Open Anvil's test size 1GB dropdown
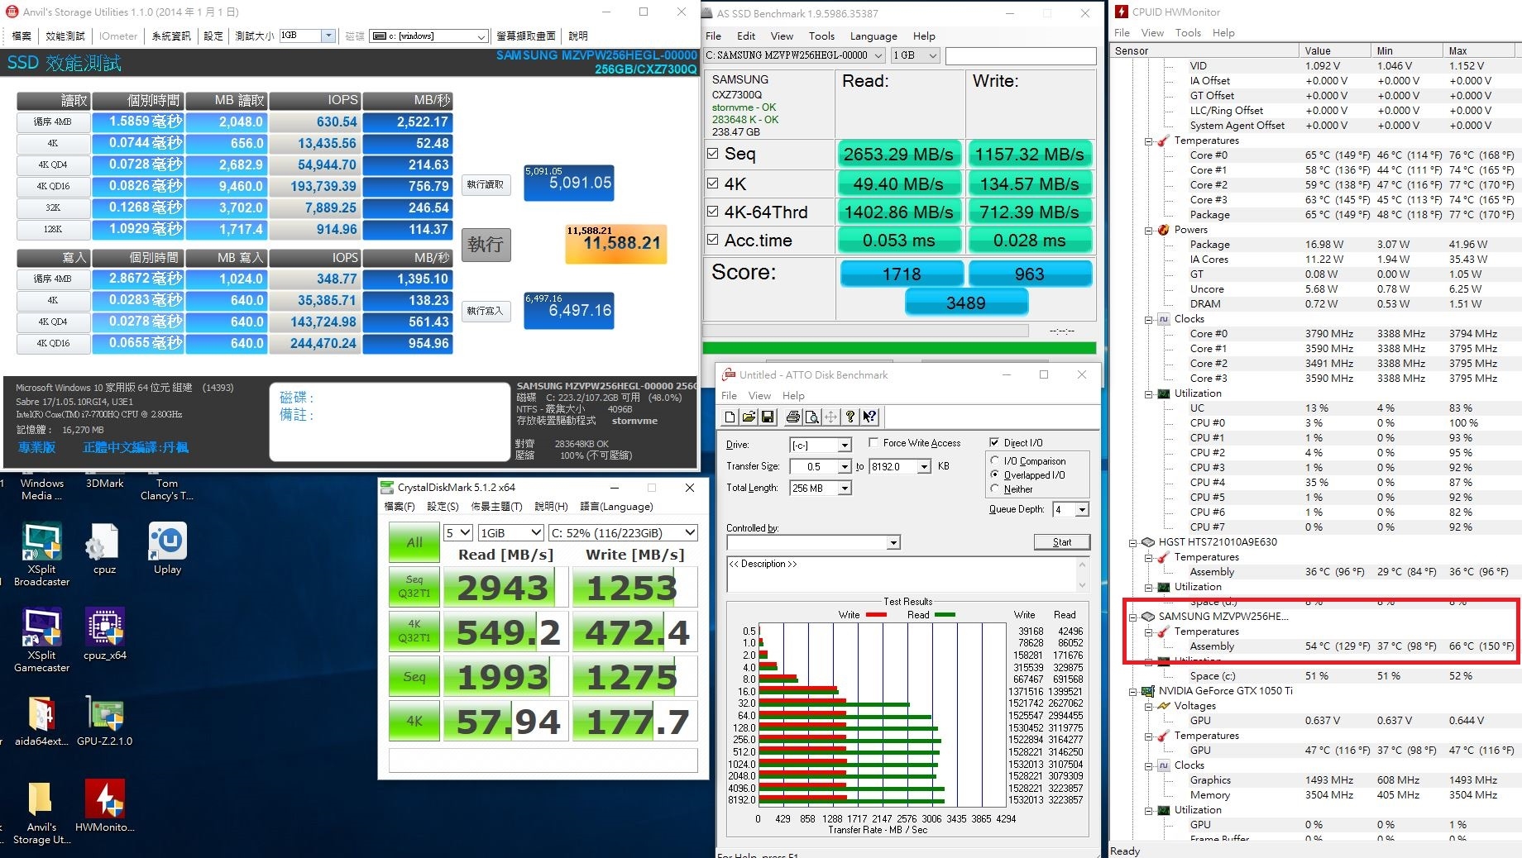This screenshot has width=1522, height=858. tap(328, 36)
